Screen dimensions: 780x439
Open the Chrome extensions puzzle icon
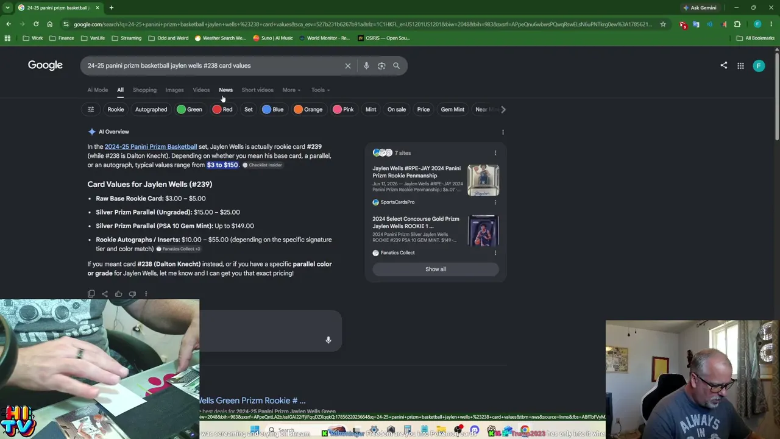click(x=737, y=24)
